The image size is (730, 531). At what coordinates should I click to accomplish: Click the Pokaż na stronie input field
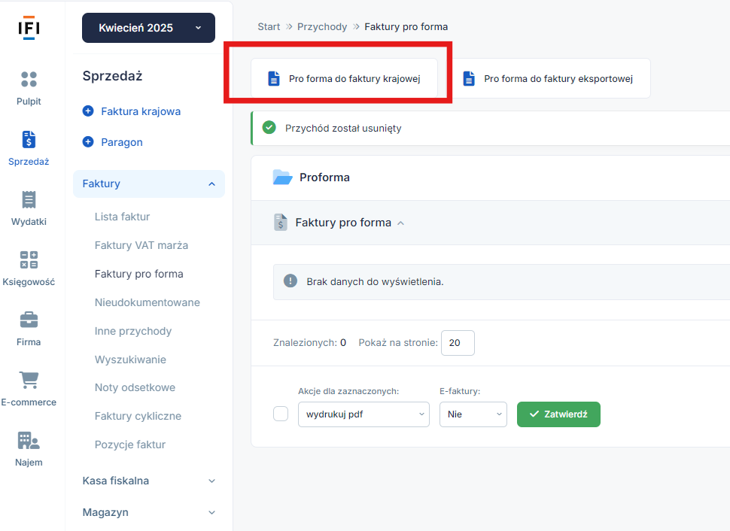tap(458, 343)
